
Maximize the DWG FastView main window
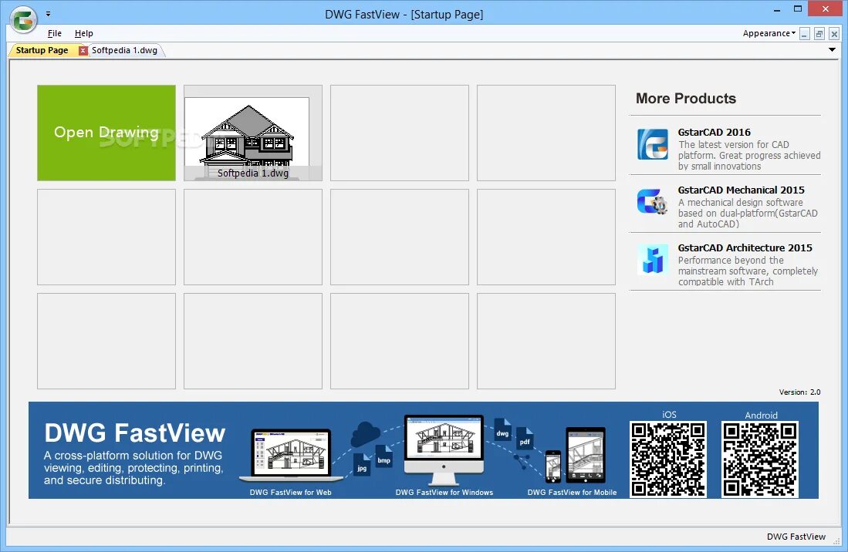point(798,9)
